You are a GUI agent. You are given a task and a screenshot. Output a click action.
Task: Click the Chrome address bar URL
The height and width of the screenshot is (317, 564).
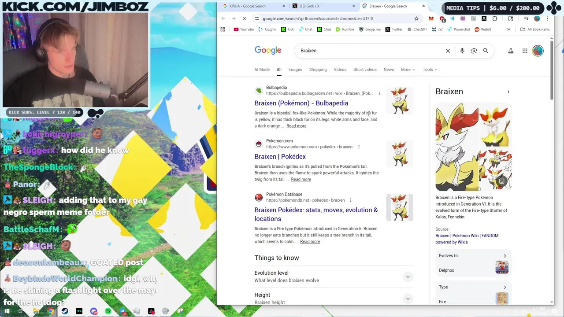point(318,18)
